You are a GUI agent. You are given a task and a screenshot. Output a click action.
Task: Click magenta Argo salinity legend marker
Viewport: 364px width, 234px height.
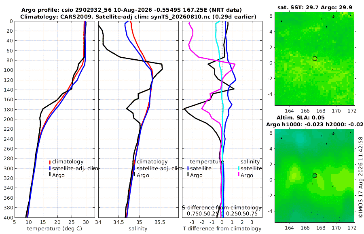click(238, 175)
